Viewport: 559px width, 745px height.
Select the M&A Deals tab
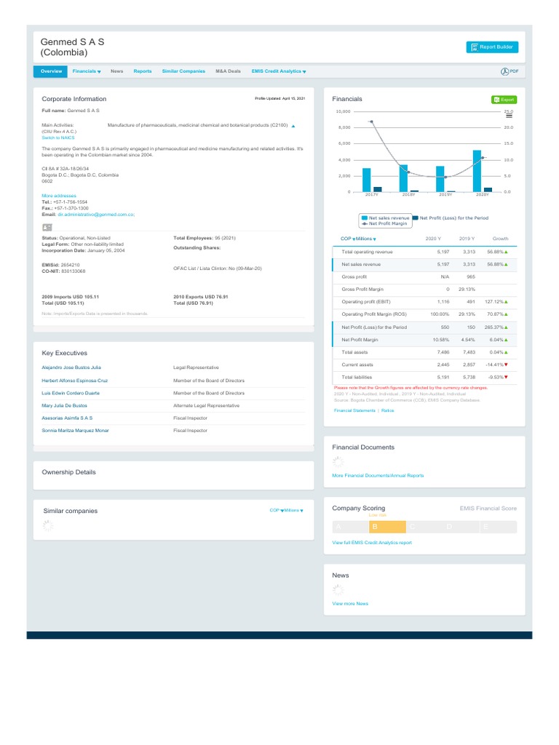(x=228, y=71)
